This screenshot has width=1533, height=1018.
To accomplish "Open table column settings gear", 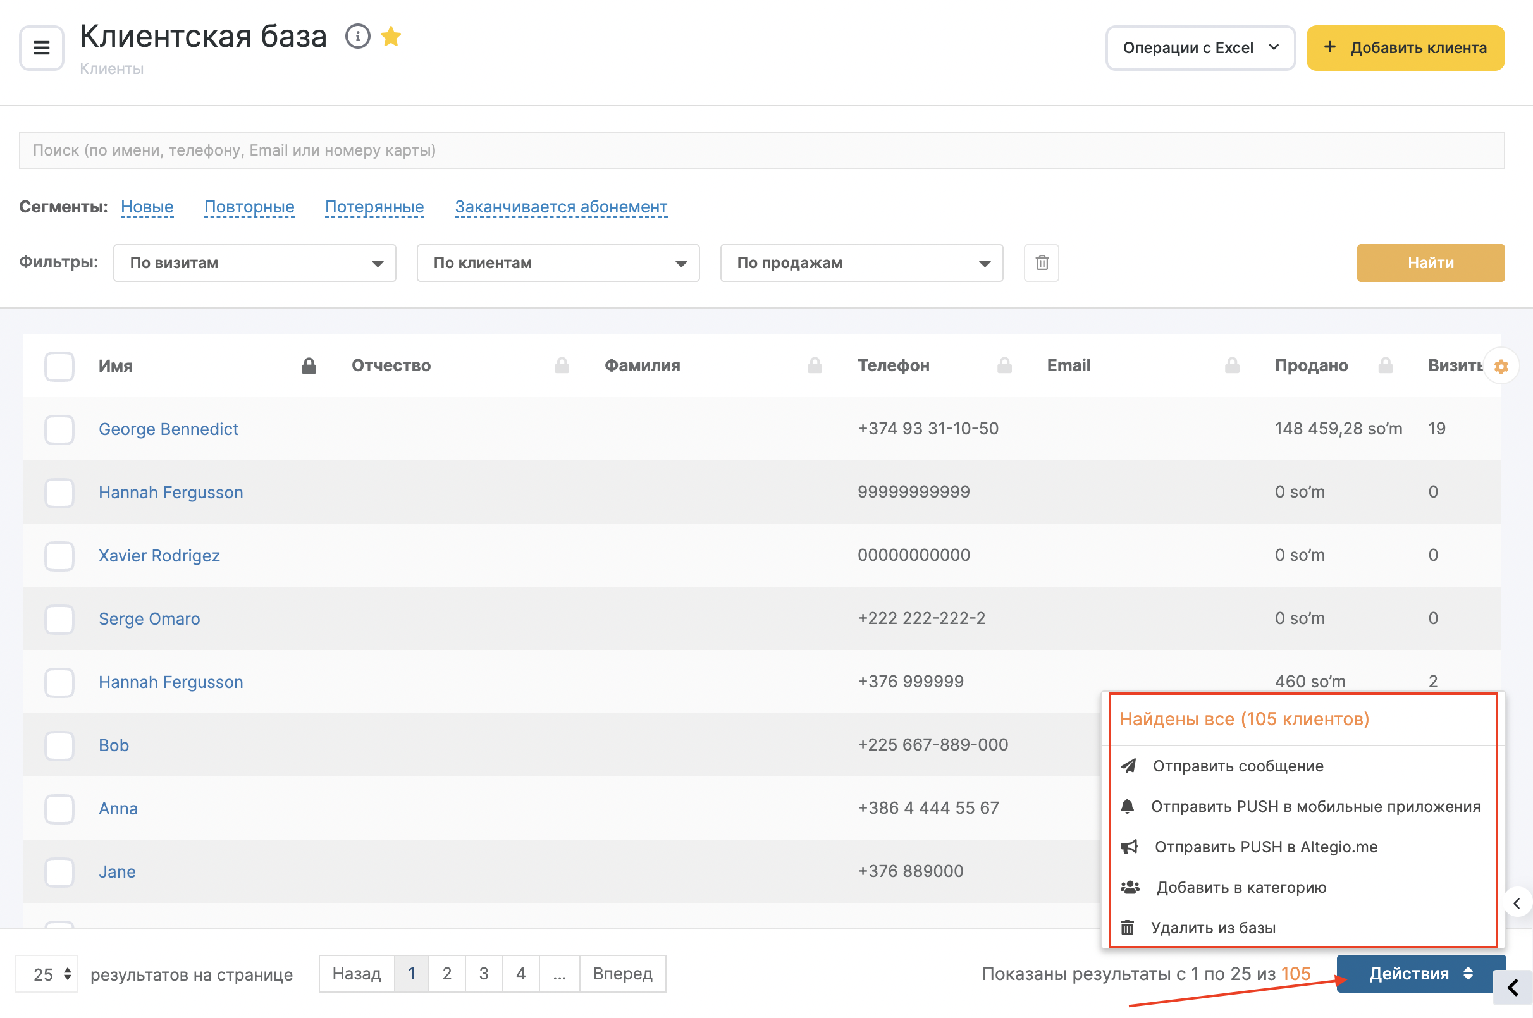I will click(x=1501, y=366).
